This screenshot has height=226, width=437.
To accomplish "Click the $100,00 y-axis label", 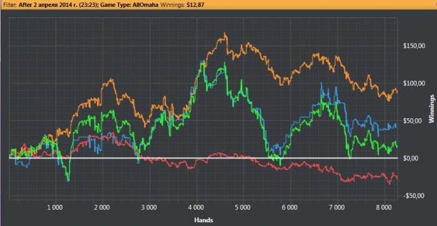I will click(x=414, y=83).
